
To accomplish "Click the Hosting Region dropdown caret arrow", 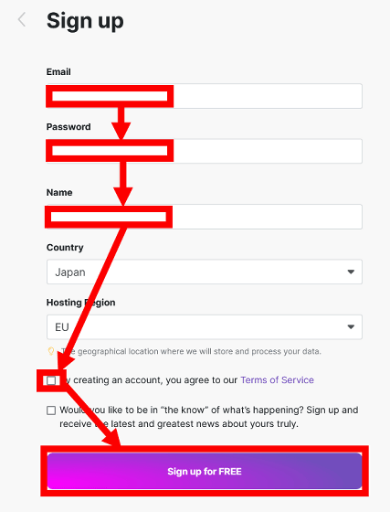I will point(351,327).
